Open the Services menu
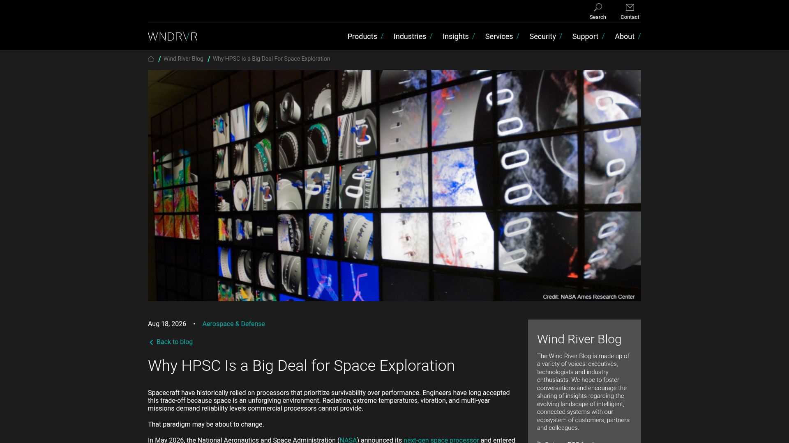This screenshot has width=789, height=443. [499, 37]
